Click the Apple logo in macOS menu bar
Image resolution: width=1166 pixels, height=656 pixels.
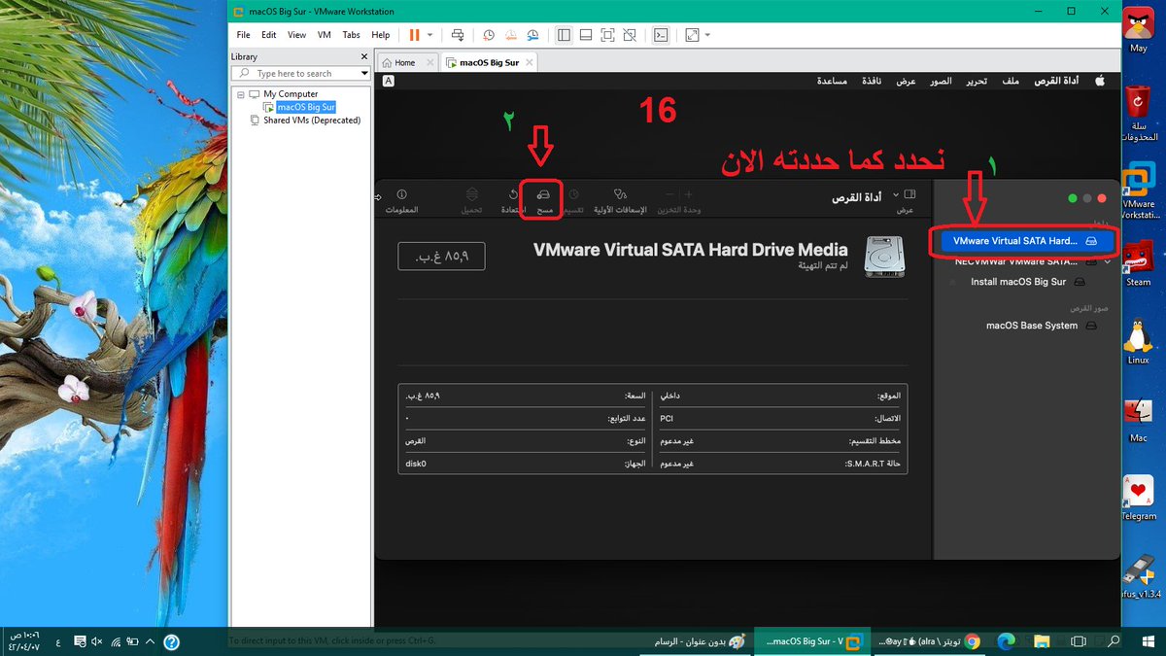(1101, 82)
